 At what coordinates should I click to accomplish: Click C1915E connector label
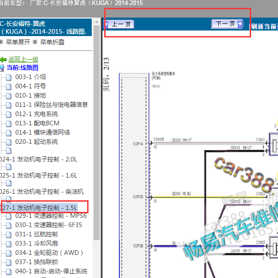pos(159,140)
